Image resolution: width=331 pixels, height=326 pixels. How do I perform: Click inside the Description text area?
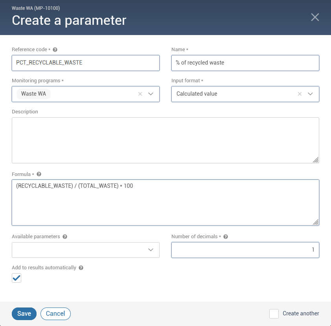coord(165,140)
